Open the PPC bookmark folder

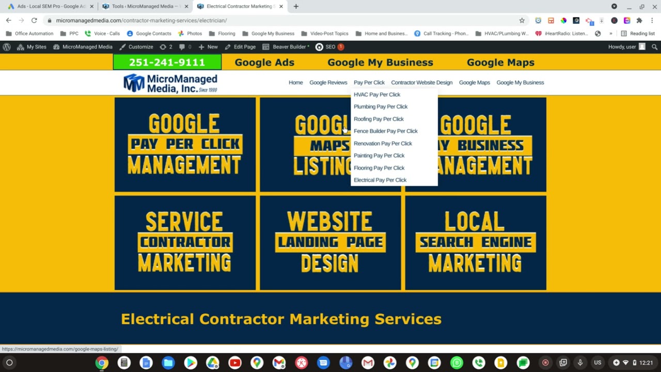pyautogui.click(x=69, y=34)
